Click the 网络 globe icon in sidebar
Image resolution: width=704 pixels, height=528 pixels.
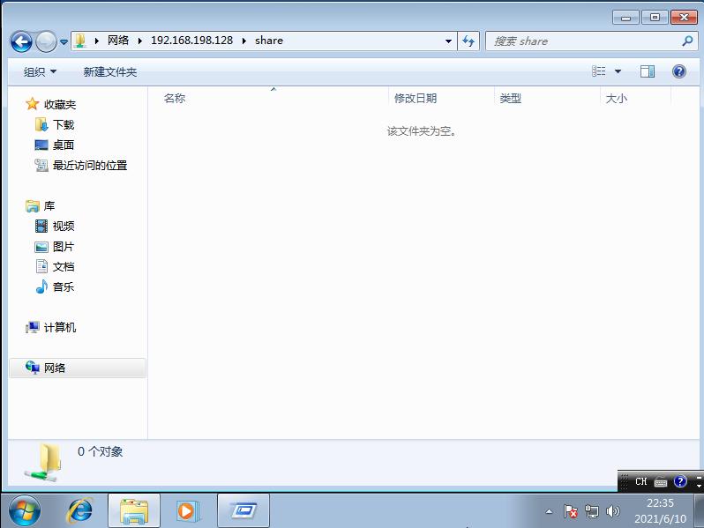coord(33,368)
